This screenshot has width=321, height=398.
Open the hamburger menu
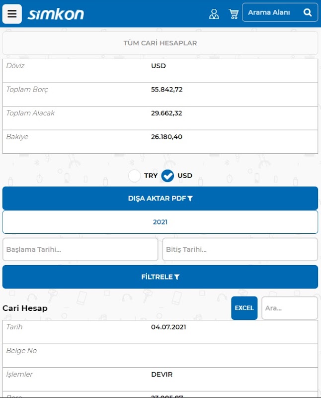tap(12, 14)
